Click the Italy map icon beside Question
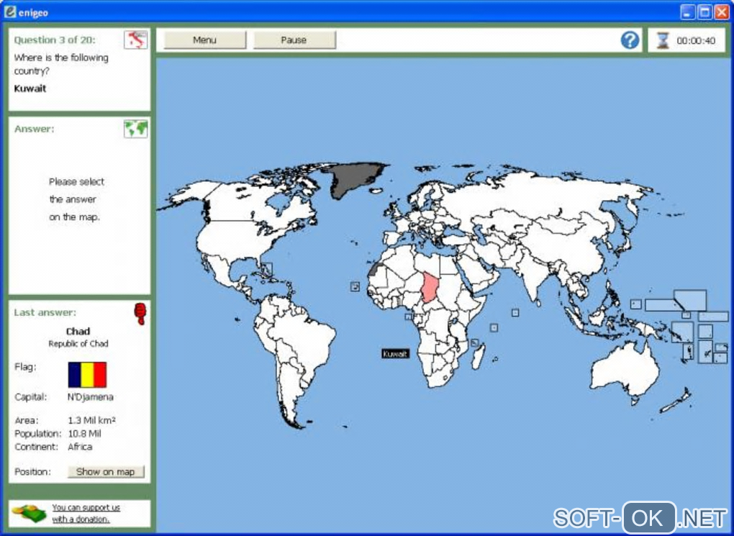The height and width of the screenshot is (536, 734). pos(136,40)
